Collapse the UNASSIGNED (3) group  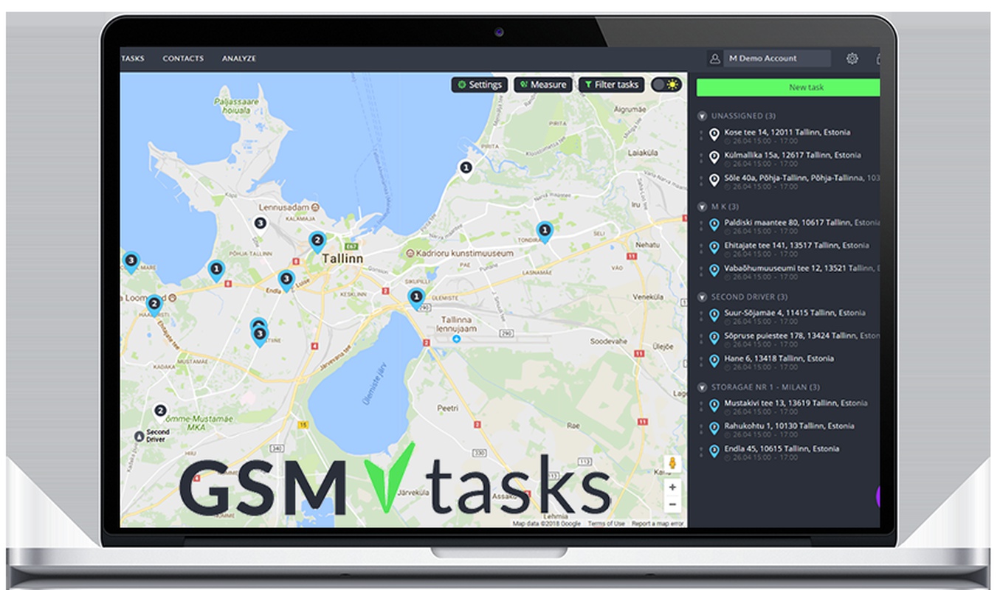(702, 117)
